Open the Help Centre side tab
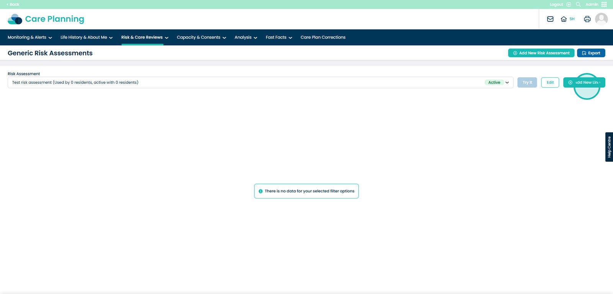This screenshot has height=294, width=613. (x=609, y=147)
